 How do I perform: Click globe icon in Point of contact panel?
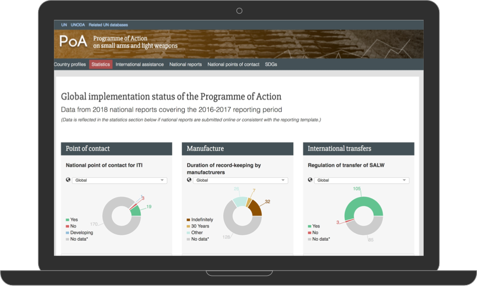pyautogui.click(x=69, y=180)
